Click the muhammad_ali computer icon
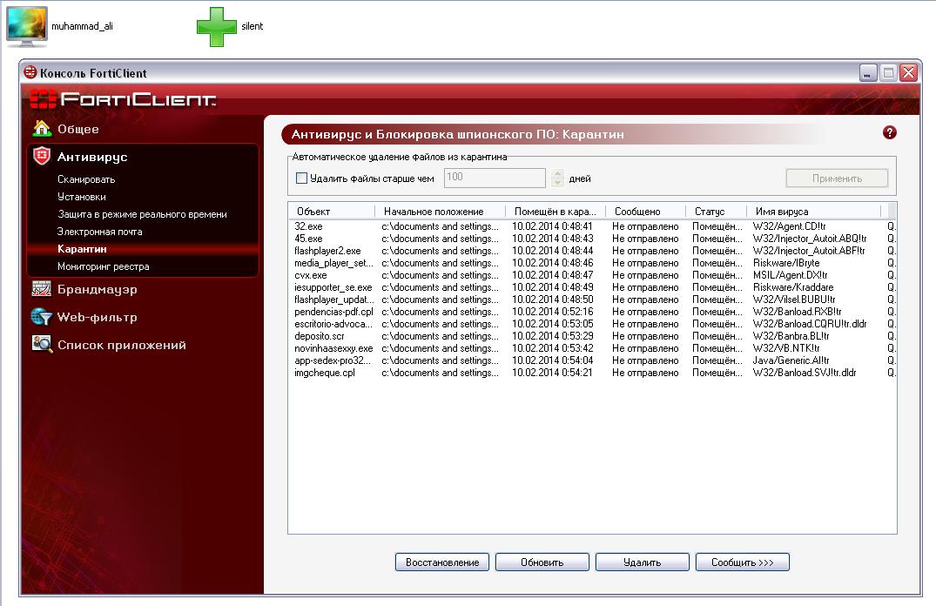The width and height of the screenshot is (936, 606). coord(27,26)
